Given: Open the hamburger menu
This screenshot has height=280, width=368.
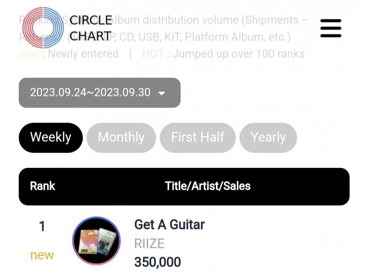Looking at the screenshot, I should (x=330, y=28).
